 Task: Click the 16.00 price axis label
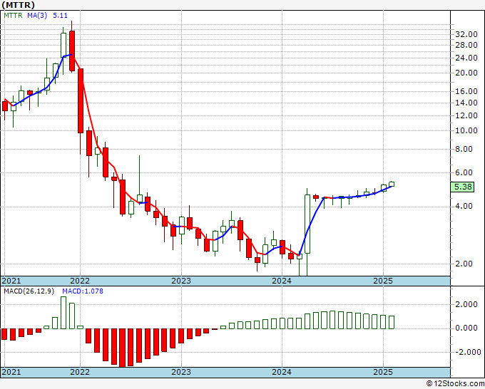[466, 91]
